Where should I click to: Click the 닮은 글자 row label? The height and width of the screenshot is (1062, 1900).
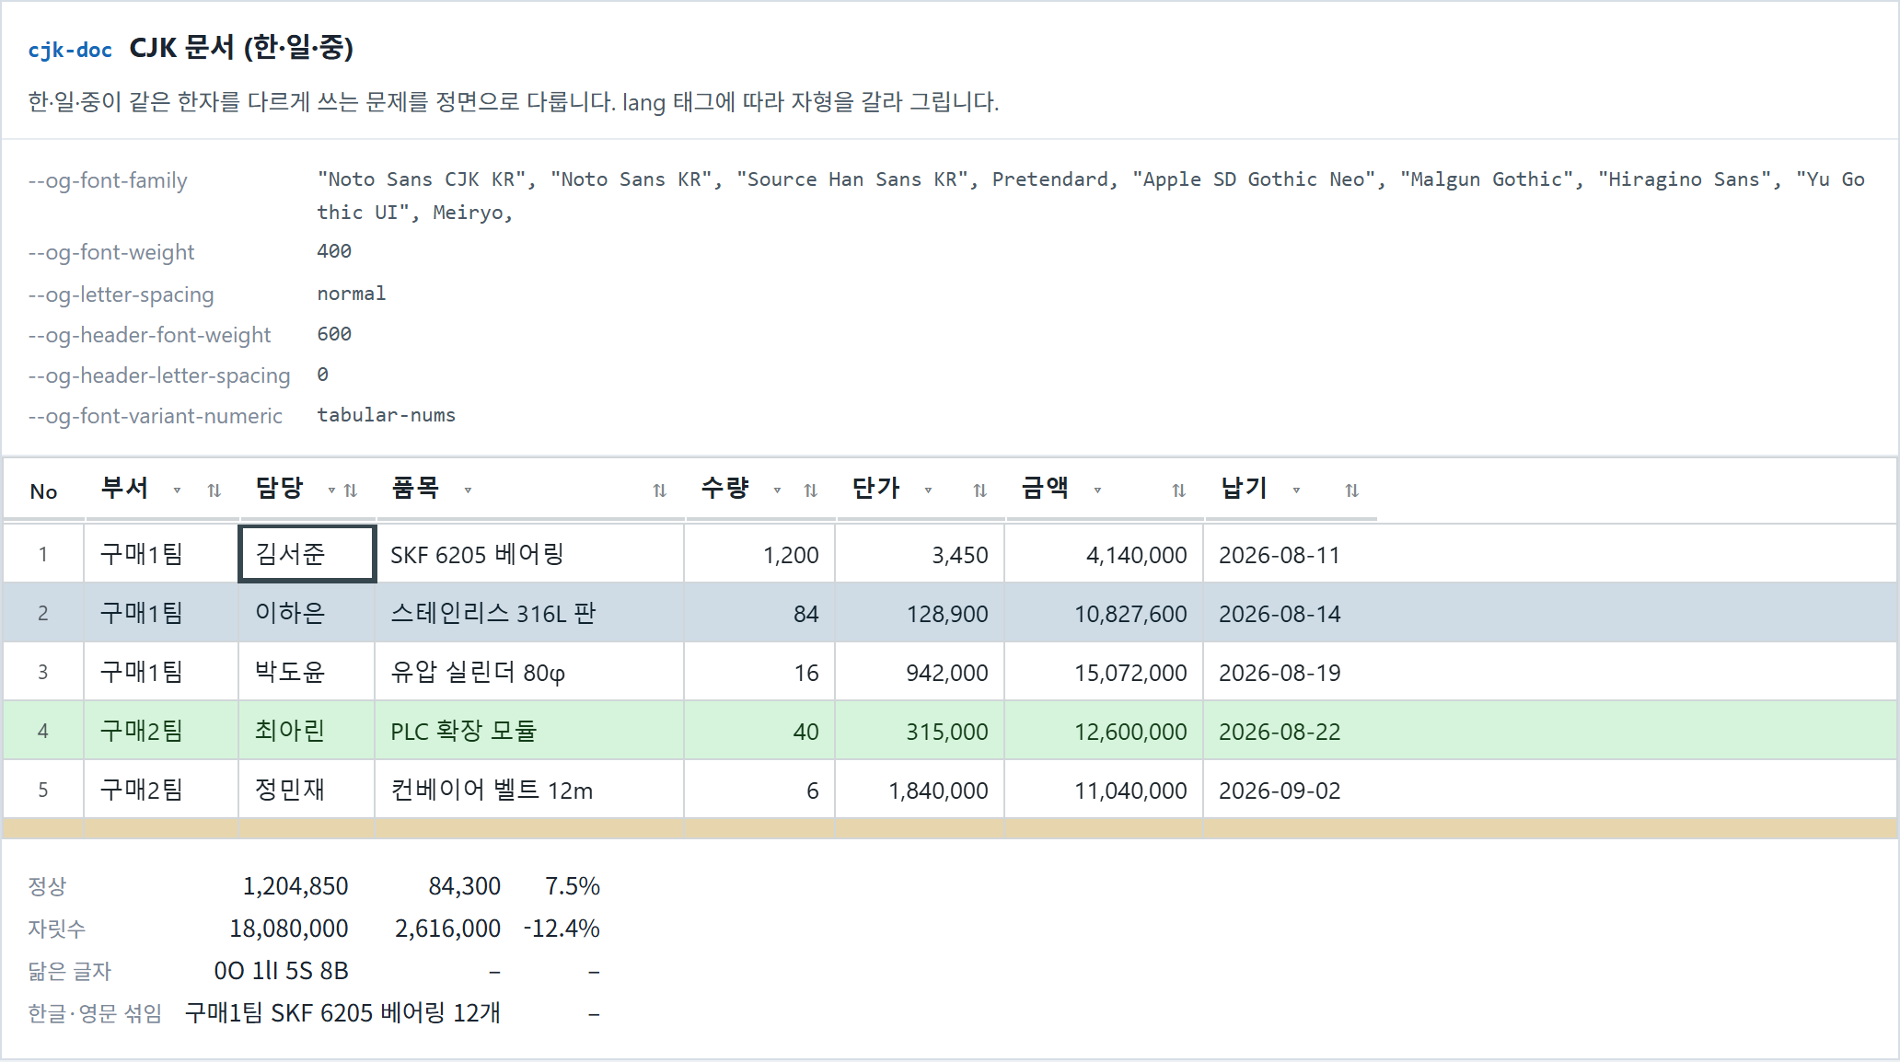point(69,971)
